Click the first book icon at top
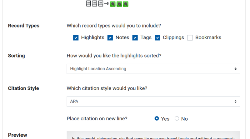 88,3
